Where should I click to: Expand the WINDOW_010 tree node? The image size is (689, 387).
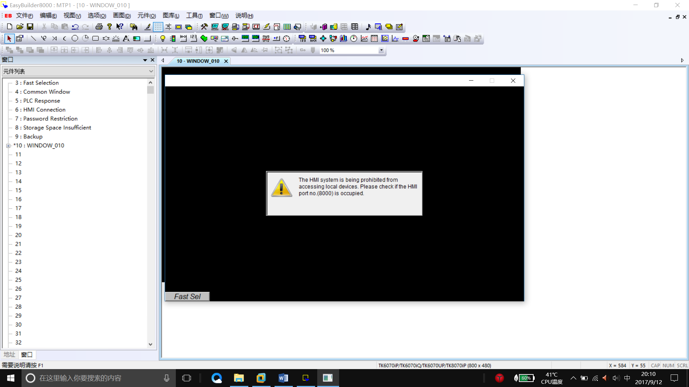click(x=8, y=145)
